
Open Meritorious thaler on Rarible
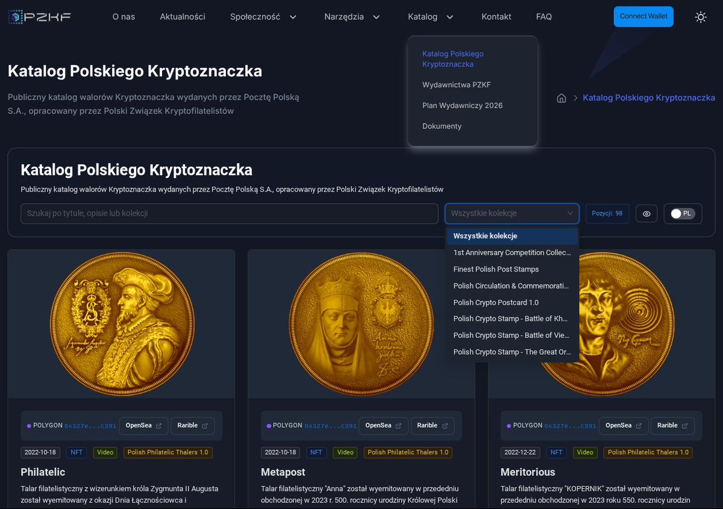tap(672, 426)
